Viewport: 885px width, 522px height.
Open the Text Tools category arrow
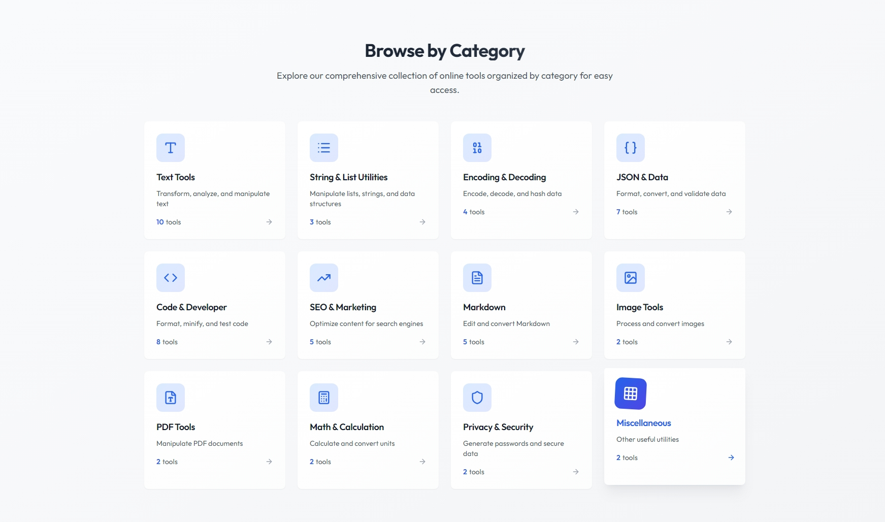point(270,222)
